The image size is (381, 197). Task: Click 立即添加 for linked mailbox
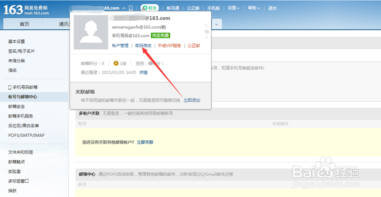[192, 100]
